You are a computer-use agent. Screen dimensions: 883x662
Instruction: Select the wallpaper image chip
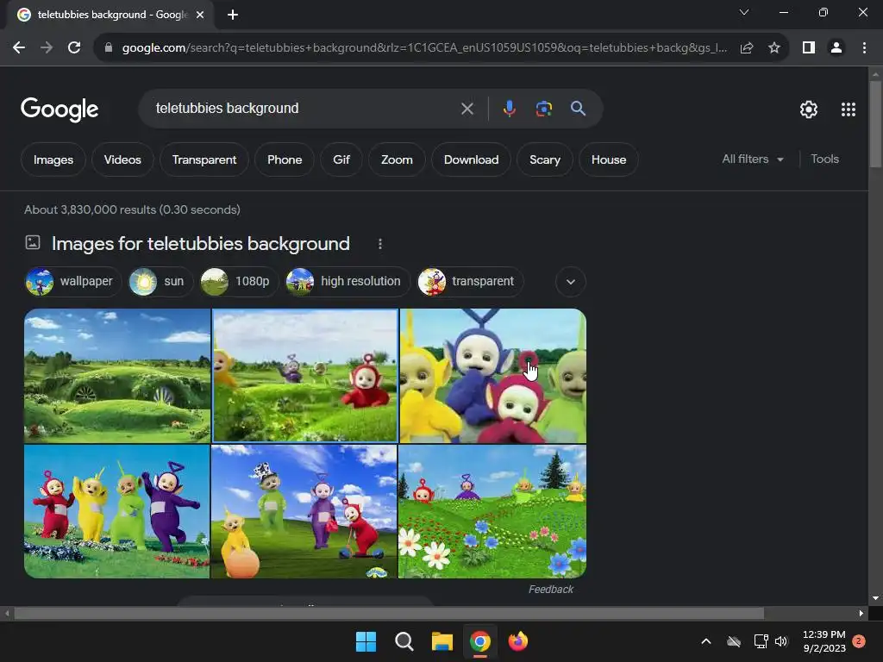click(x=73, y=282)
